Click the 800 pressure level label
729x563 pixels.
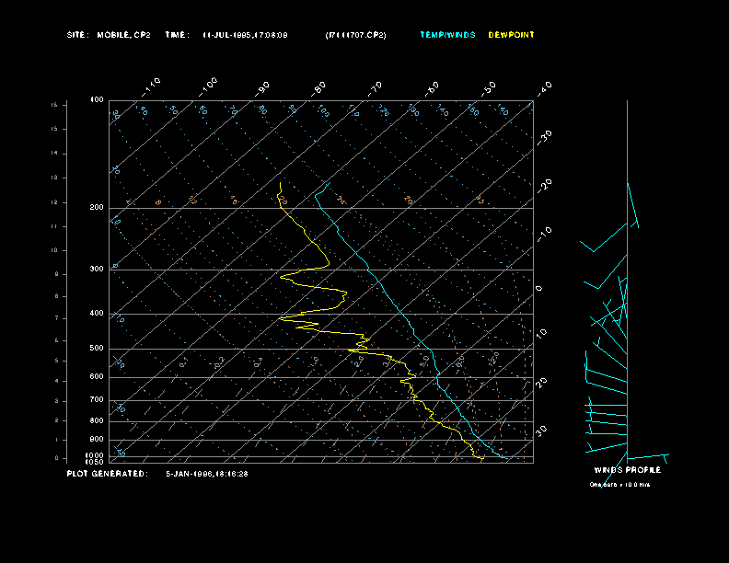[x=97, y=420]
